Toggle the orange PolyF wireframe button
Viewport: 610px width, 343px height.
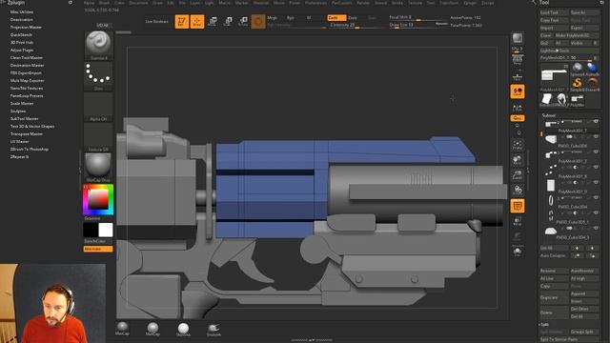coord(518,206)
